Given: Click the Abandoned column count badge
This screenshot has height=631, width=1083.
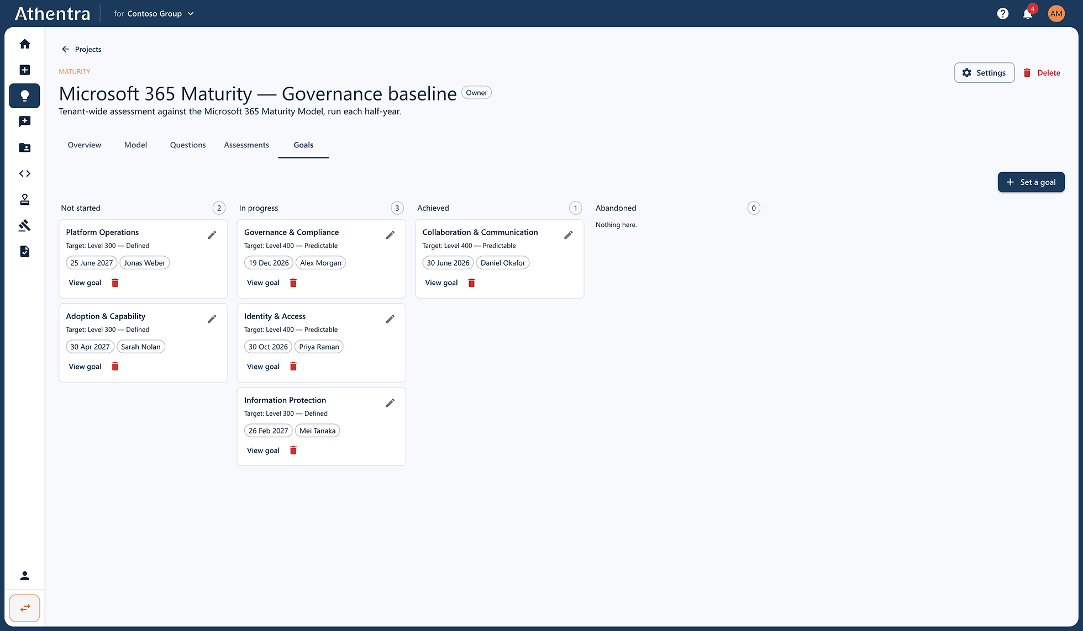Looking at the screenshot, I should coord(754,208).
